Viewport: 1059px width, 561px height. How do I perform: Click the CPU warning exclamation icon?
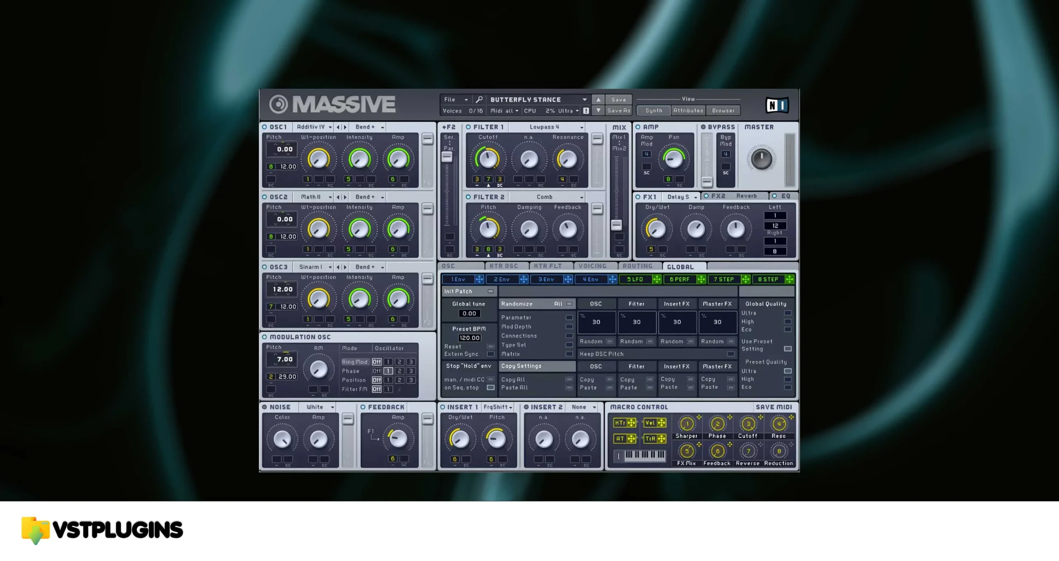(586, 111)
